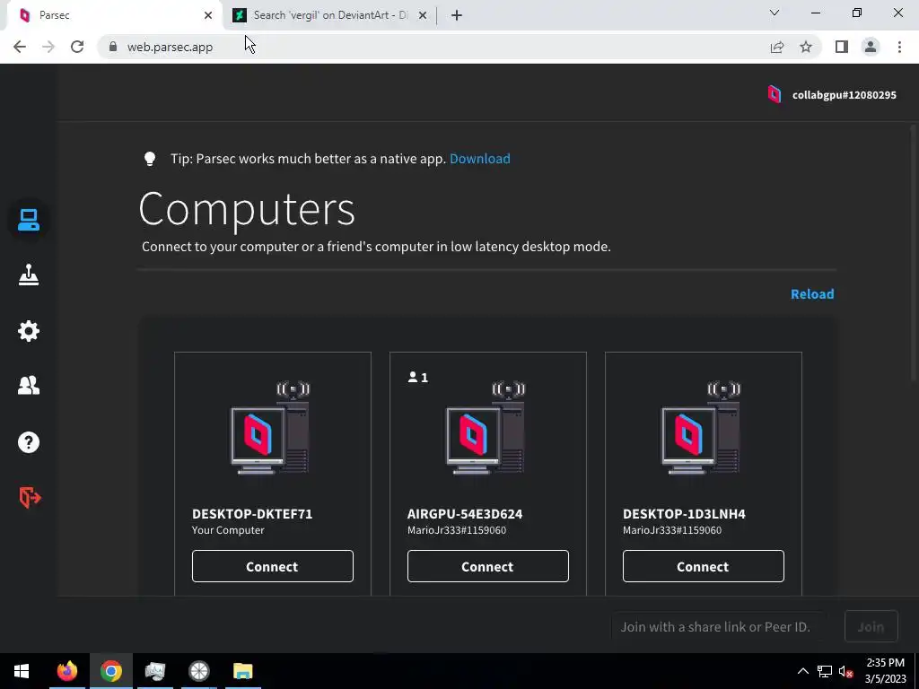
Task: Switch to the DeviantArt search tab
Action: [x=330, y=15]
